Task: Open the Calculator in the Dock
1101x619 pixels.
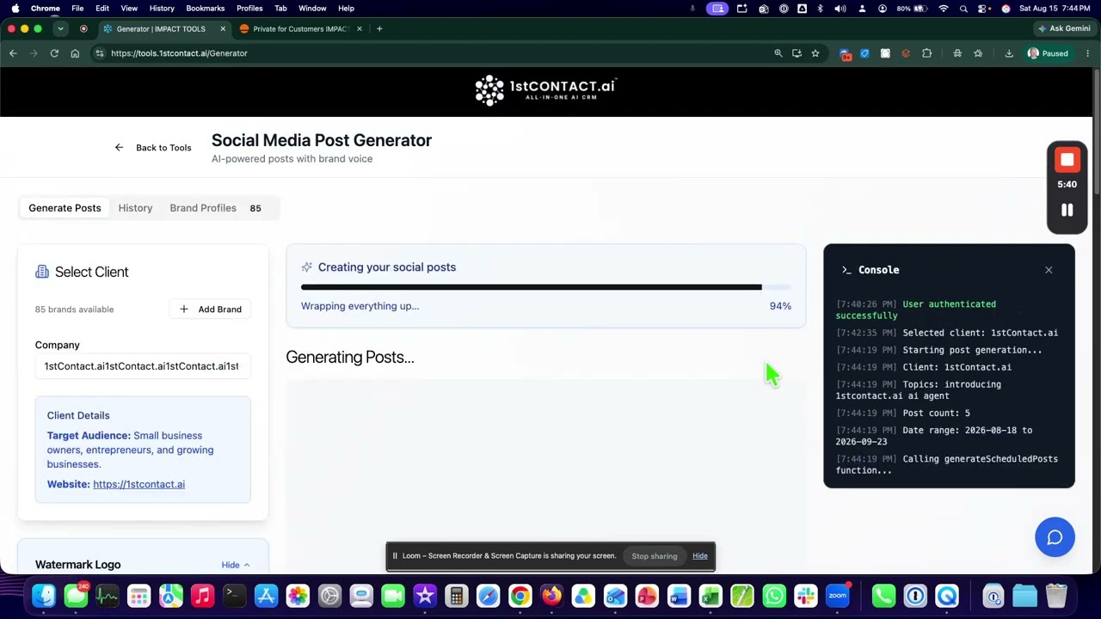Action: [x=457, y=596]
